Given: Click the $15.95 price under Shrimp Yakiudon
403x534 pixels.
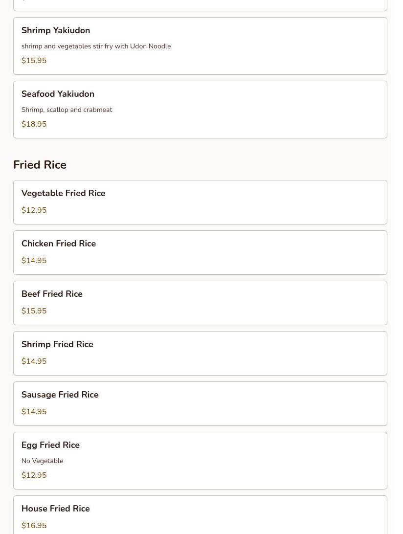Looking at the screenshot, I should 34,61.
